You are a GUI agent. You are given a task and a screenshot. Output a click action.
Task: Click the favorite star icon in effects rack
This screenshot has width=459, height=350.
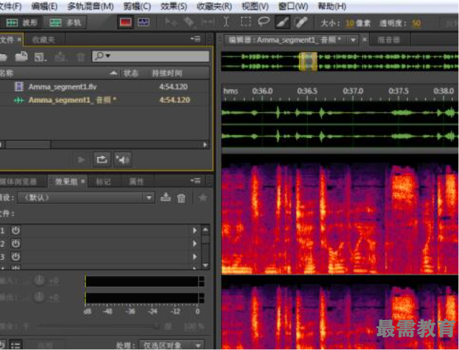pos(203,198)
